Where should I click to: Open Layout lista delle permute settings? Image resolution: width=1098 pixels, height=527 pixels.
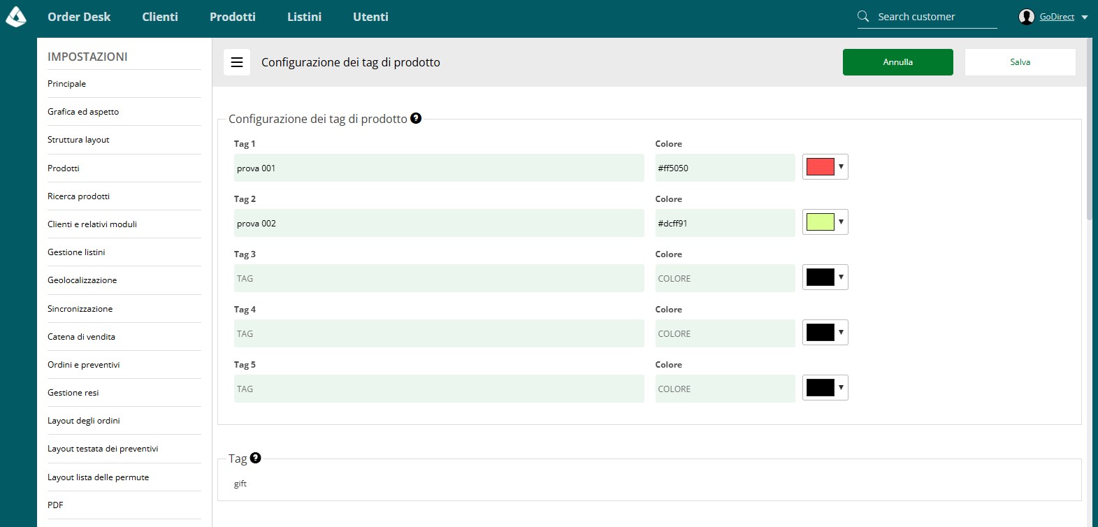pyautogui.click(x=124, y=477)
